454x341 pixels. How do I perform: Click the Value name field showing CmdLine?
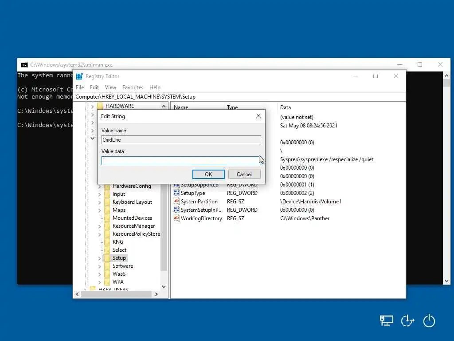tap(181, 140)
